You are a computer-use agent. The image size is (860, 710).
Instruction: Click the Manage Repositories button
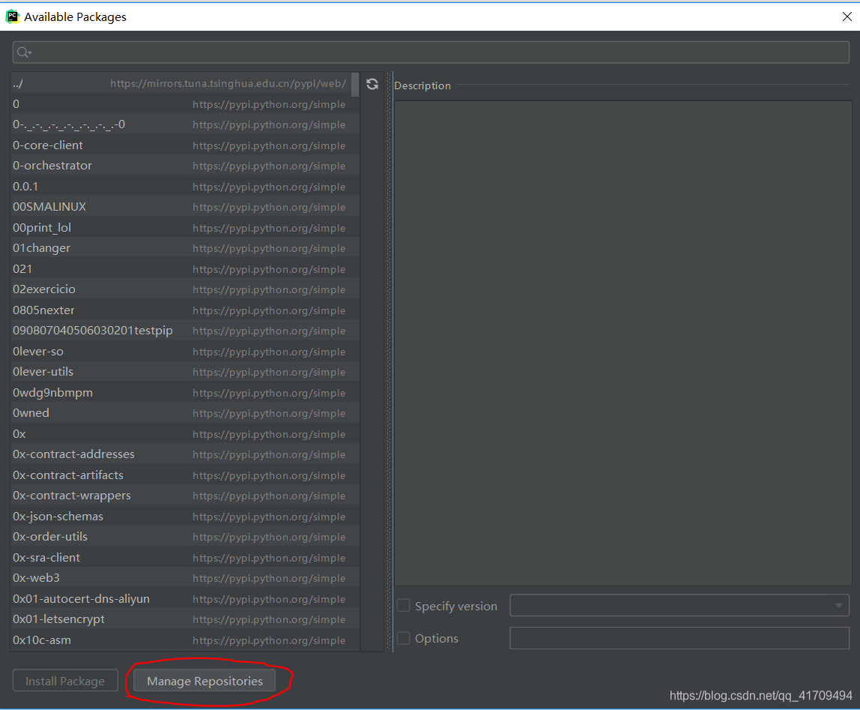coord(205,681)
